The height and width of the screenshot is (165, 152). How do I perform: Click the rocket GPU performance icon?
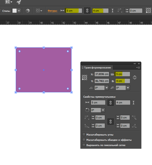tap(19, 2)
